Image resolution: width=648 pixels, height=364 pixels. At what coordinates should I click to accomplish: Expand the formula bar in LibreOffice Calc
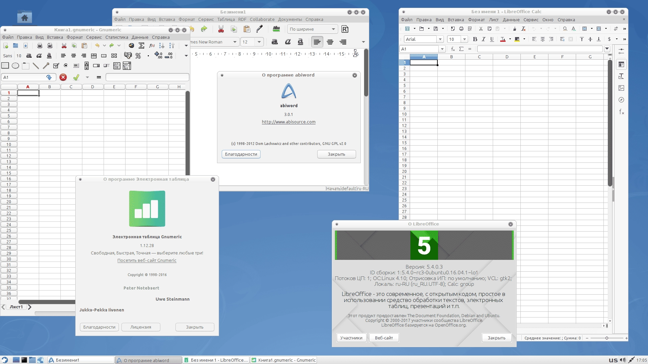pos(607,49)
